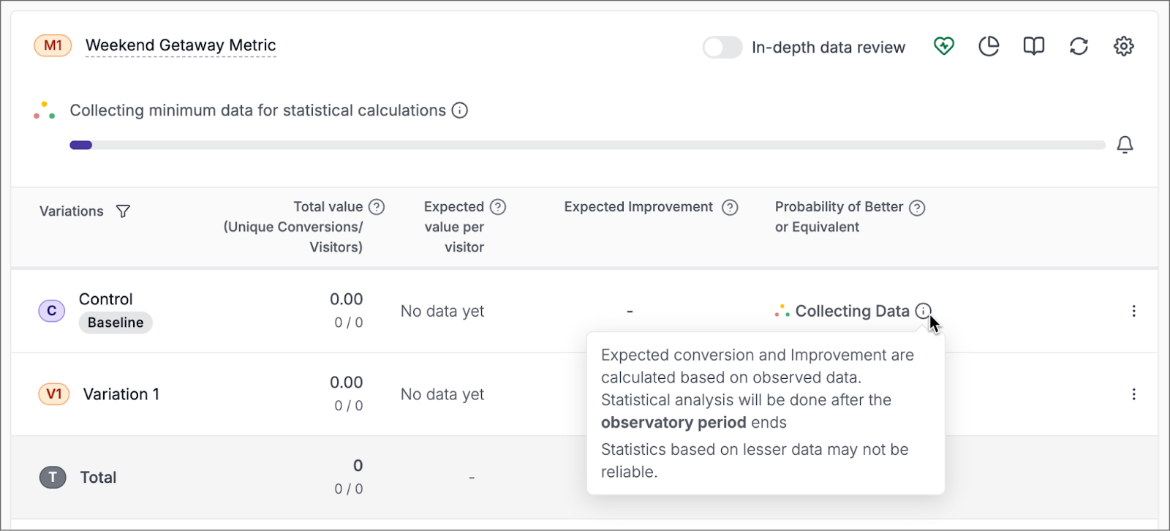Click the Variation 1 name
This screenshot has width=1170, height=531.
[x=121, y=394]
